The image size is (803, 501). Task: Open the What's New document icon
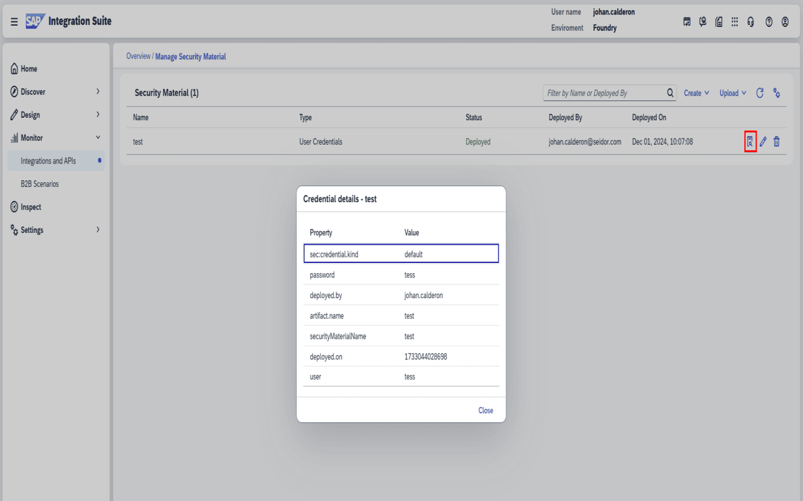click(718, 21)
